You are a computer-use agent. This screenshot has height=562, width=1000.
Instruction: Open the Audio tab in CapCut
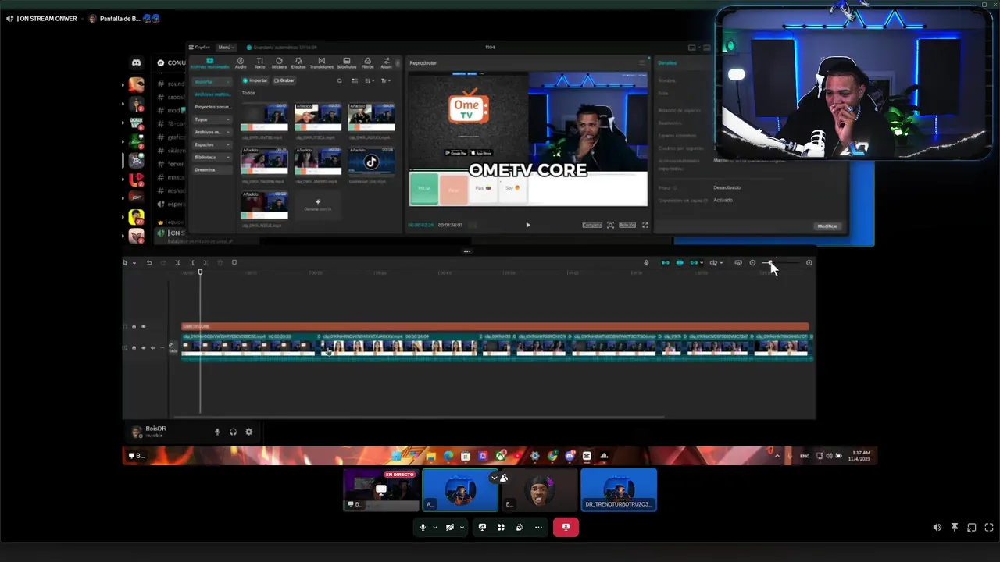(x=241, y=62)
